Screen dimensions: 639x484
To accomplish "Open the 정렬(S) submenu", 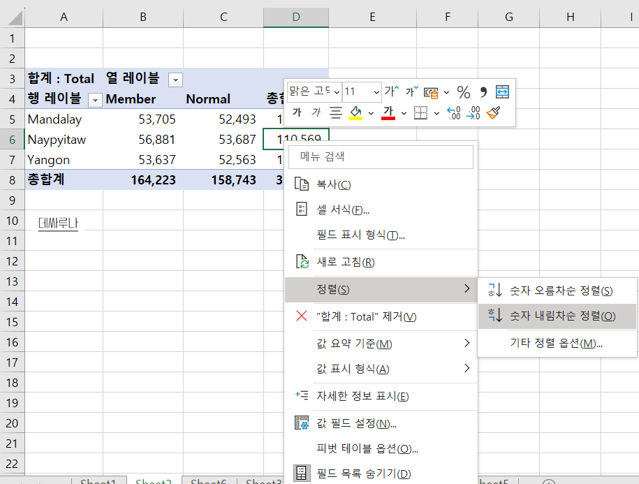I will [381, 289].
